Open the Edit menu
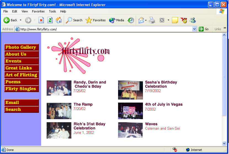The image size is (229, 154). coord(15,11)
